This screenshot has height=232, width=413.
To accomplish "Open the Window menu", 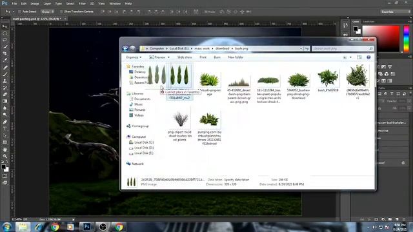I will click(x=115, y=4).
